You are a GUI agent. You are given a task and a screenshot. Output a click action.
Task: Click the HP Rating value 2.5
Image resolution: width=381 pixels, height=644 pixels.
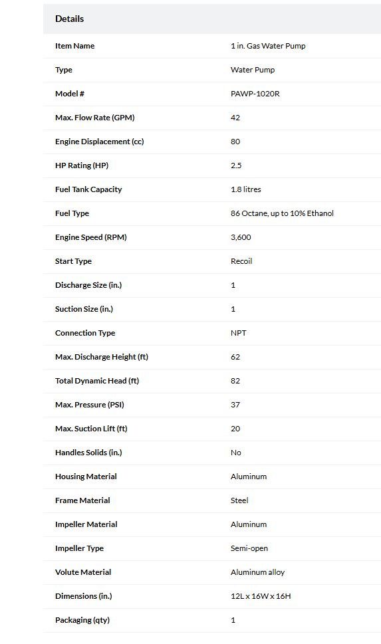pos(236,165)
